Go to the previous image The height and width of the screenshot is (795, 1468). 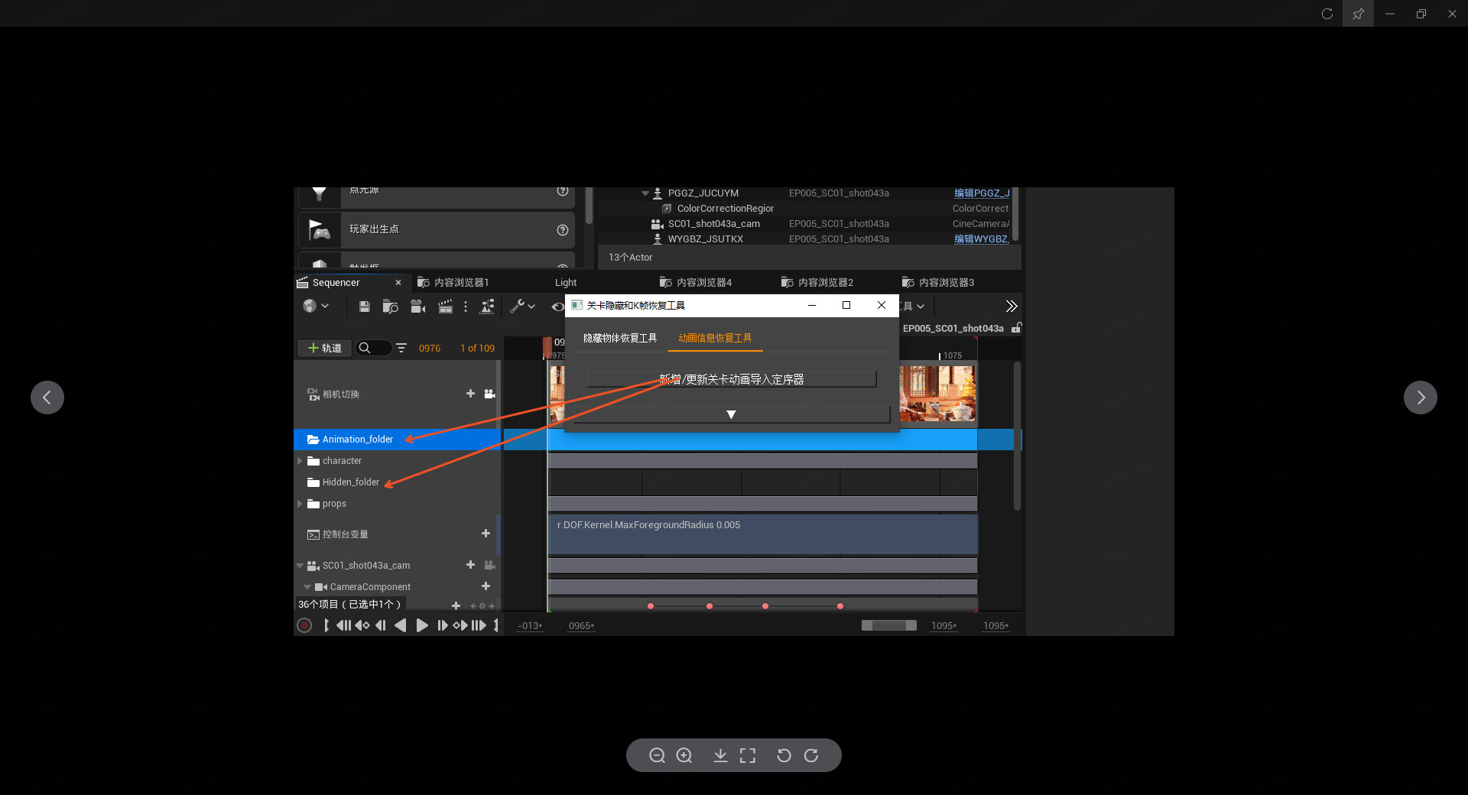[x=47, y=397]
